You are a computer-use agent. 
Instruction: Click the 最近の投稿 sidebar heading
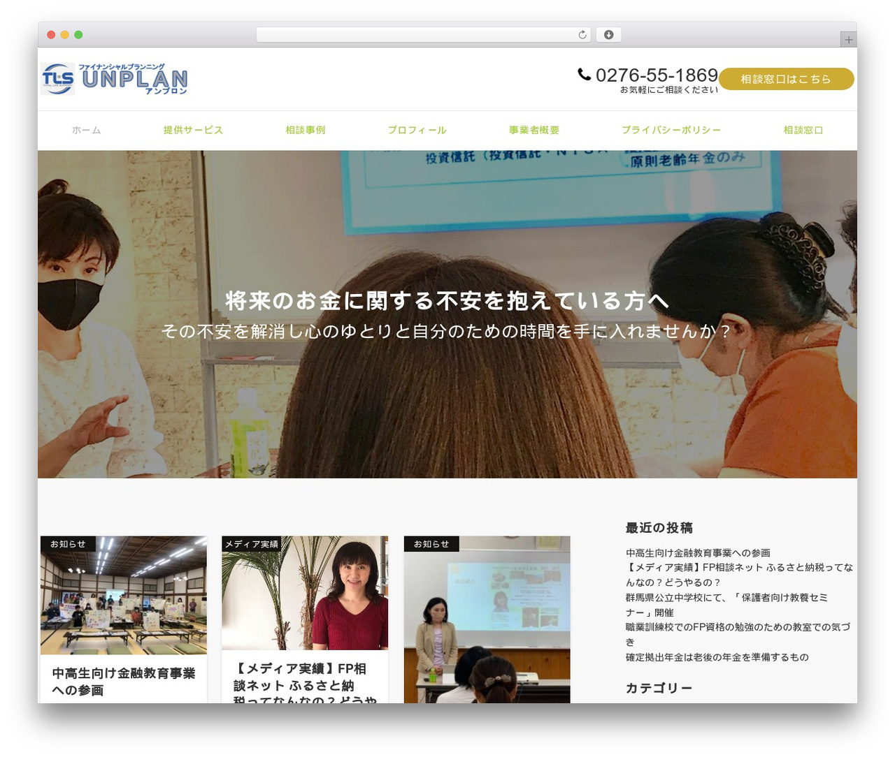pos(659,528)
